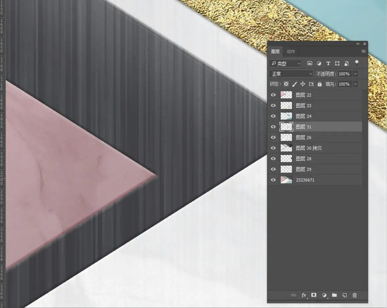Collapse panel with double-arrow icon
The width and height of the screenshot is (387, 308).
tap(358, 44)
